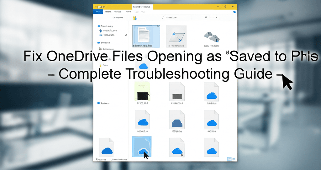
Task: Switch to highlighted thumbnails view in status bar
Action: point(229,159)
